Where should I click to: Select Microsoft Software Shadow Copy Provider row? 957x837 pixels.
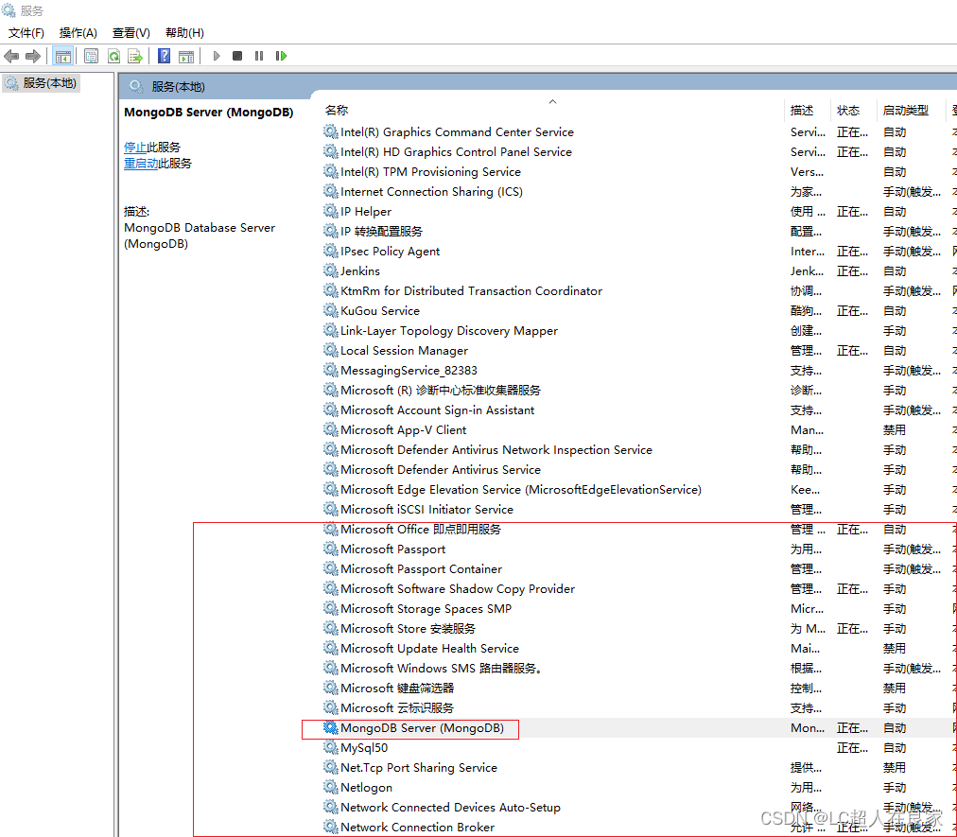639,588
